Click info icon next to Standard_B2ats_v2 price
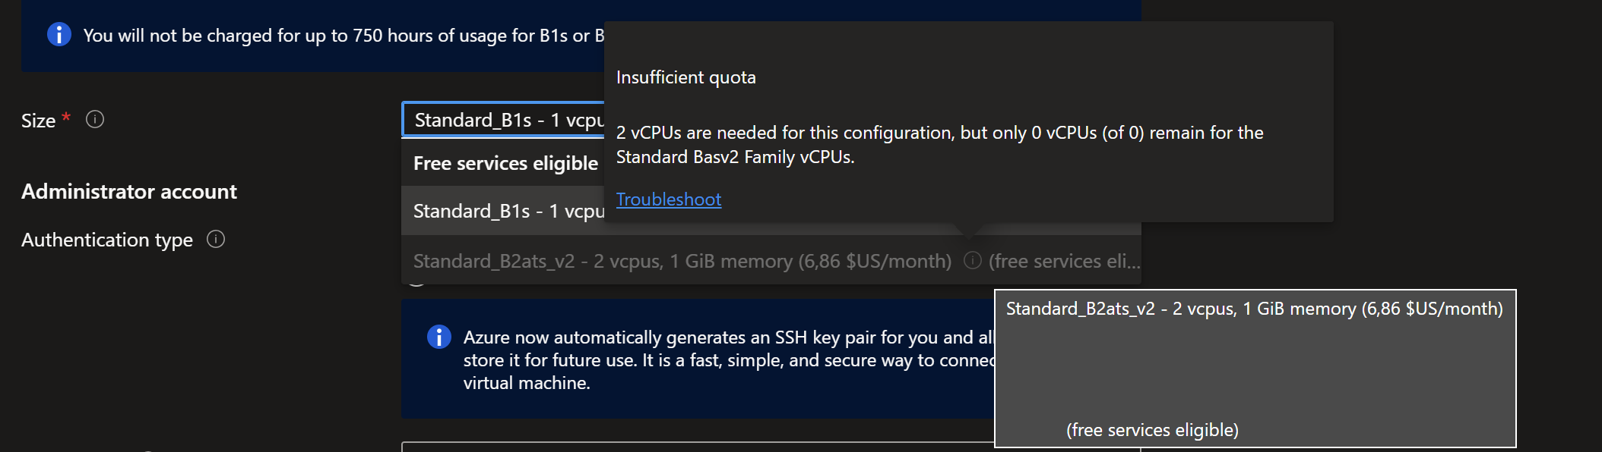The image size is (1602, 452). coord(972,261)
